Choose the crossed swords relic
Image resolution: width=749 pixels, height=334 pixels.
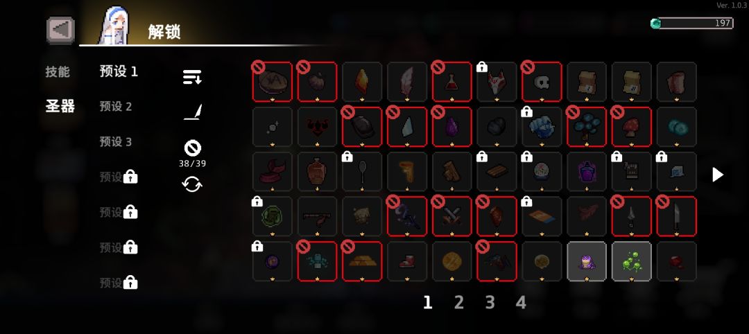[452, 217]
